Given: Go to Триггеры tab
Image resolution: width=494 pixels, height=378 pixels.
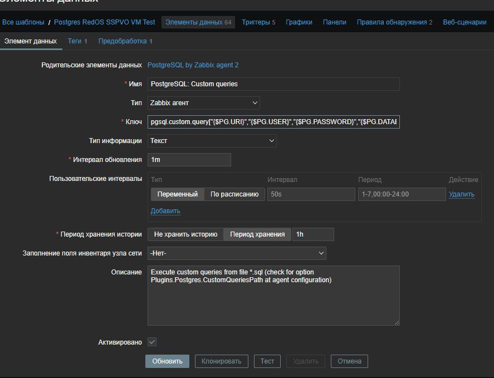Looking at the screenshot, I should click(258, 22).
